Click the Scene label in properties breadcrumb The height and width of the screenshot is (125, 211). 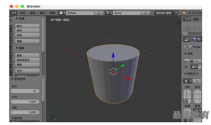(x=197, y=47)
